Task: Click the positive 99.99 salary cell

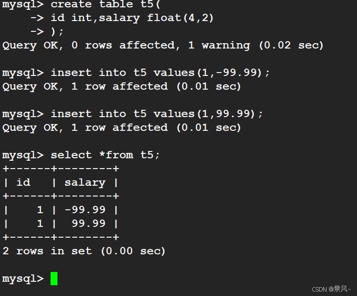Action: [88, 223]
